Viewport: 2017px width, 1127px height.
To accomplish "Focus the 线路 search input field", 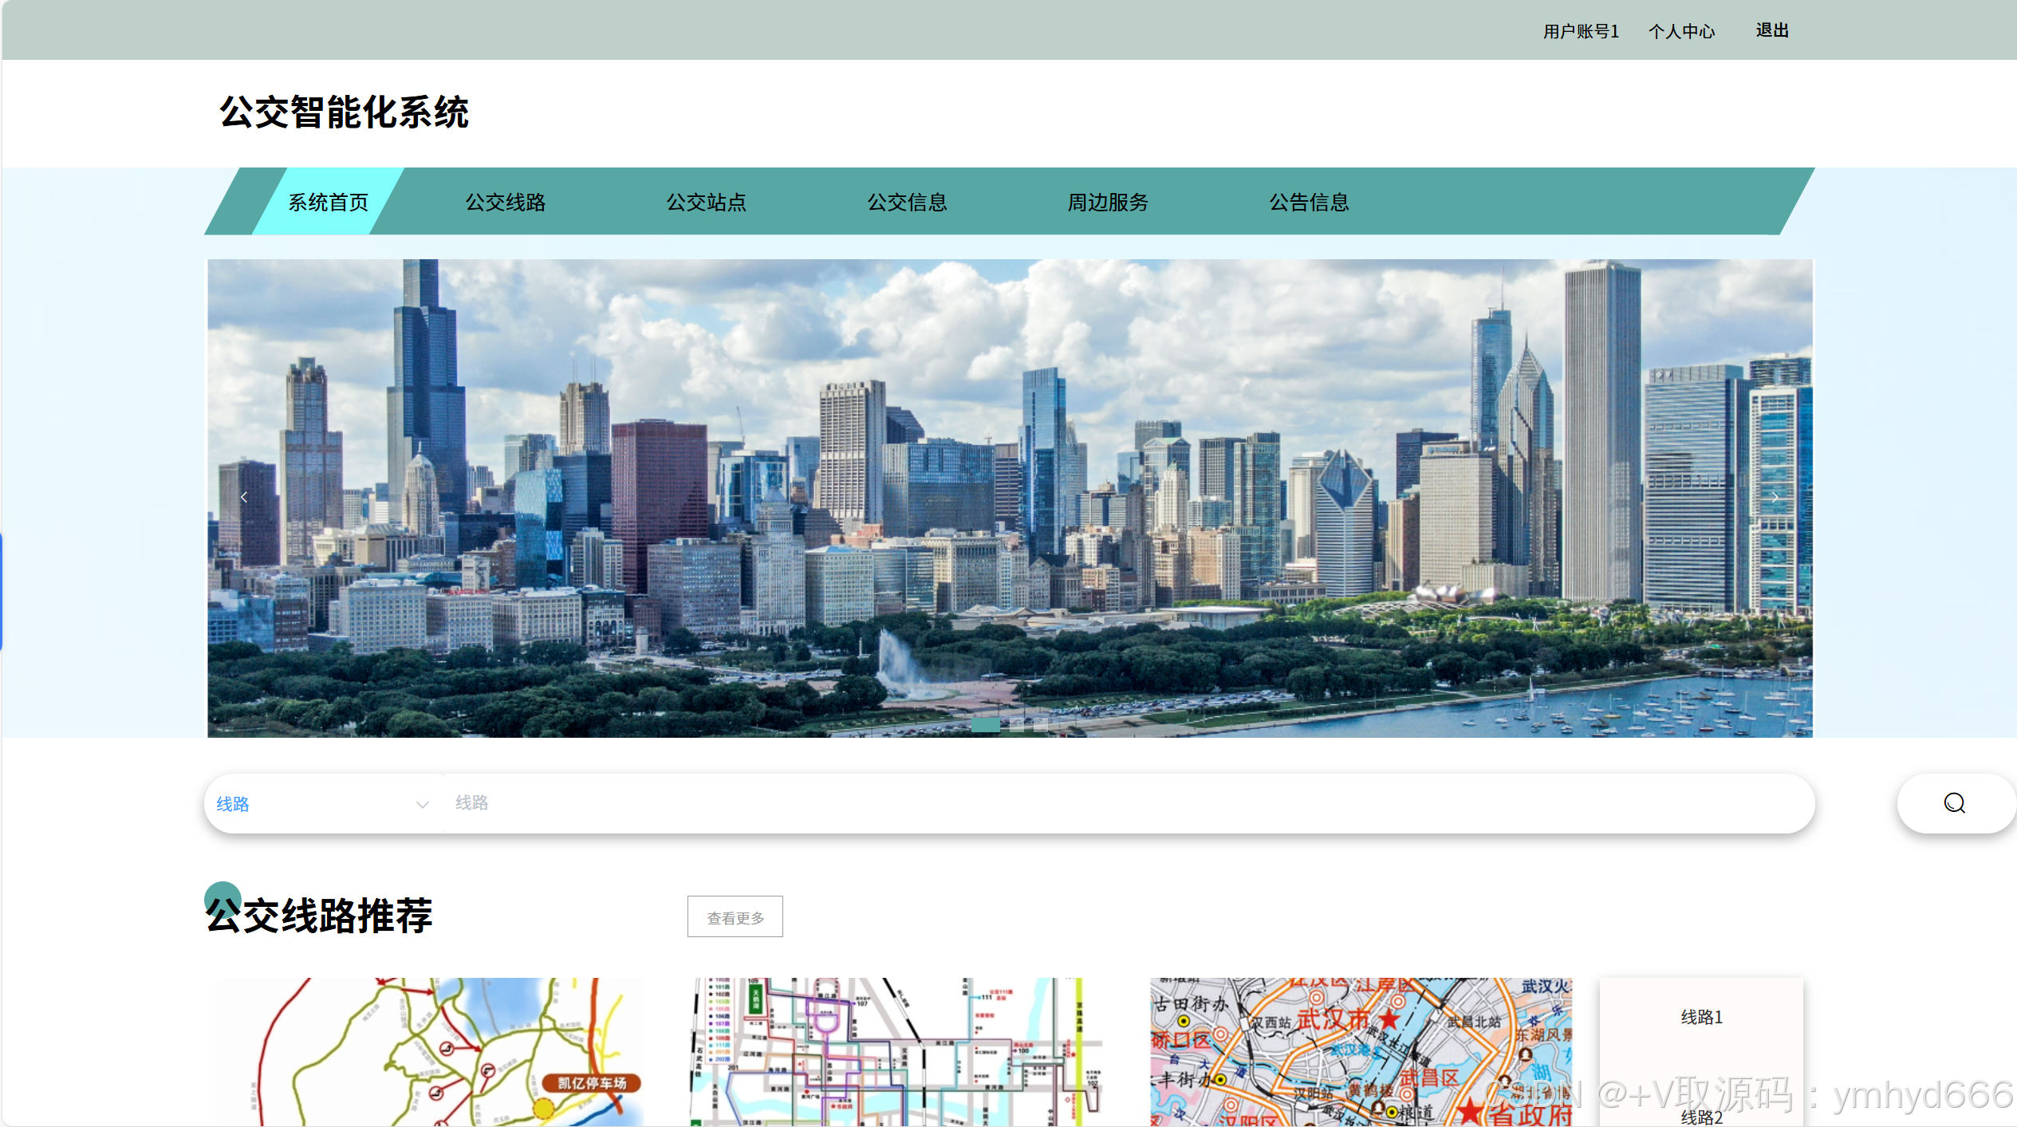I will click(x=1117, y=803).
